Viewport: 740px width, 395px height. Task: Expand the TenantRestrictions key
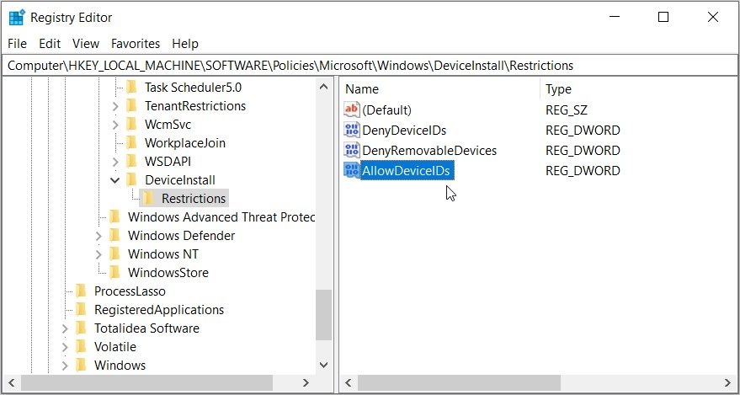pyautogui.click(x=115, y=106)
